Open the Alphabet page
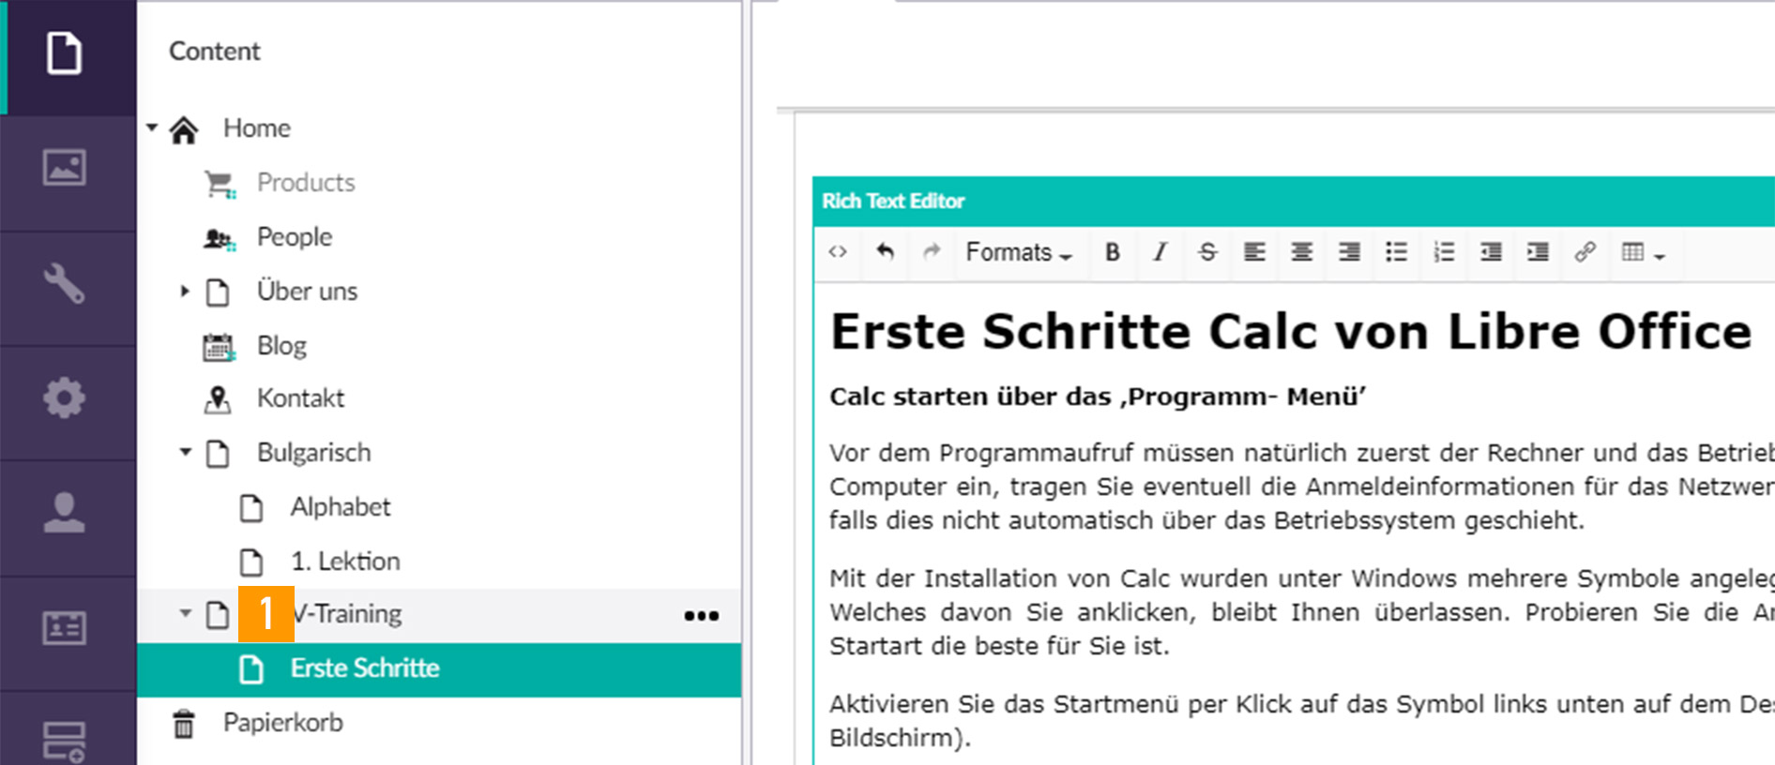Screen dimensions: 1775x765 pos(340,507)
